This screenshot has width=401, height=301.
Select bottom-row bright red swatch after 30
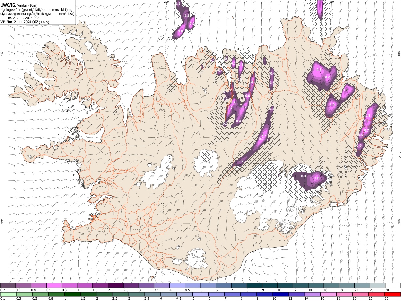(x=392, y=294)
